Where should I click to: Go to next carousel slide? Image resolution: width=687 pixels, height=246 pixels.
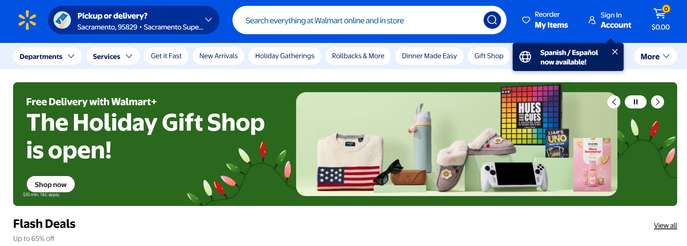(658, 102)
